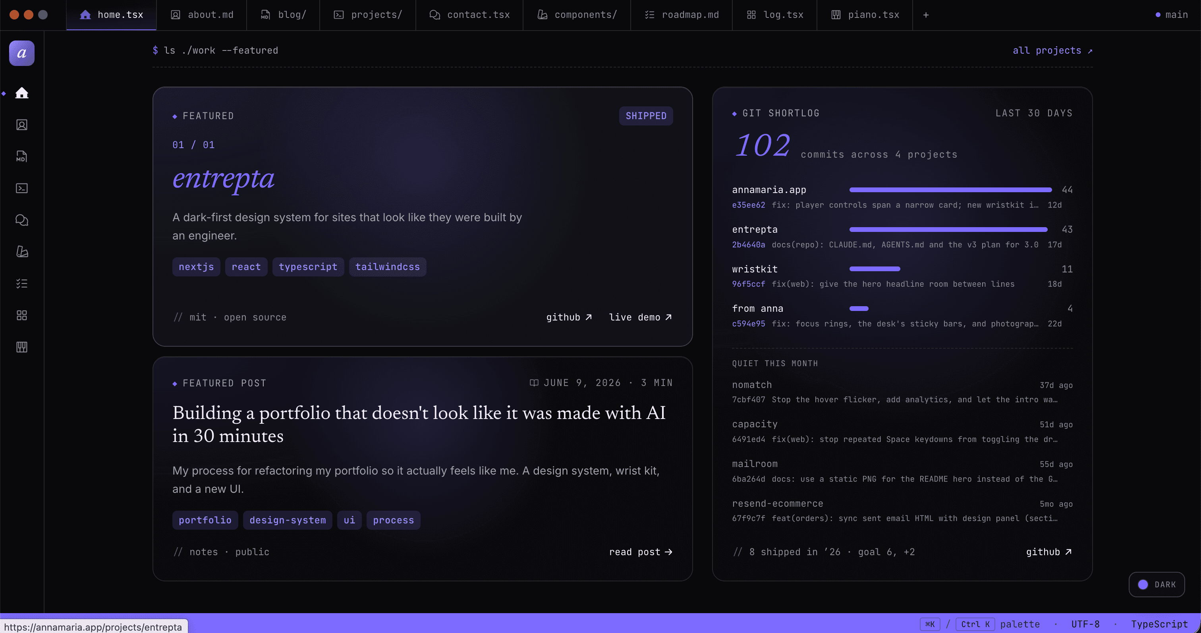This screenshot has width=1201, height=633.
Task: Switch to the roadmap.md tab
Action: [x=682, y=15]
